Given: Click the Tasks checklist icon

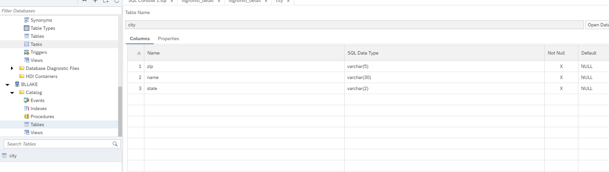Looking at the screenshot, I should coord(27,44).
